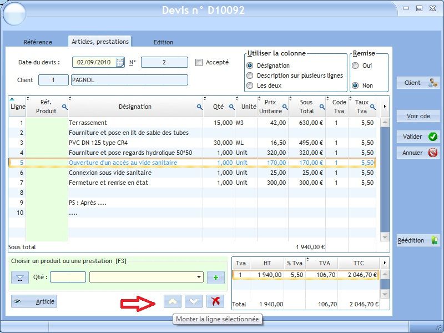Click the search magnifier in Désignation column

(x=200, y=107)
